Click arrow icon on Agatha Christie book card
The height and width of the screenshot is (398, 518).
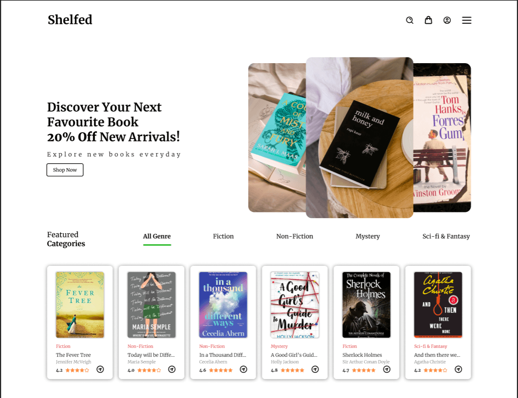pyautogui.click(x=458, y=369)
